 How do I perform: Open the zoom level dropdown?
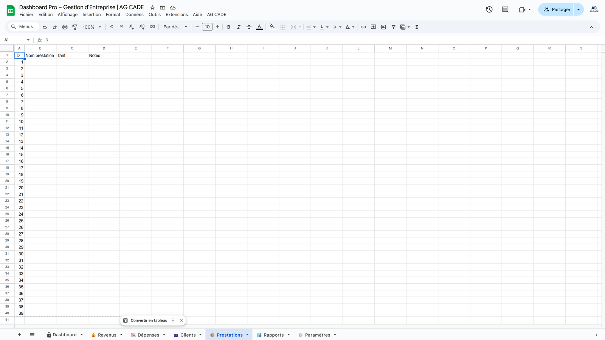click(92, 27)
